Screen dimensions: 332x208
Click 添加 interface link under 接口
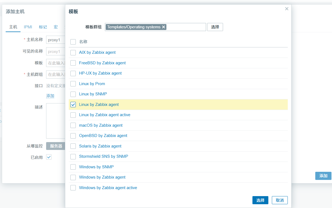tap(50, 96)
